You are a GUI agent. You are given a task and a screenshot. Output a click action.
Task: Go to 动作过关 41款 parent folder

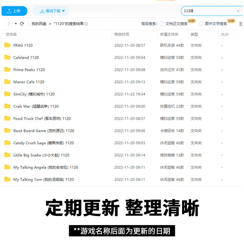coord(172,70)
